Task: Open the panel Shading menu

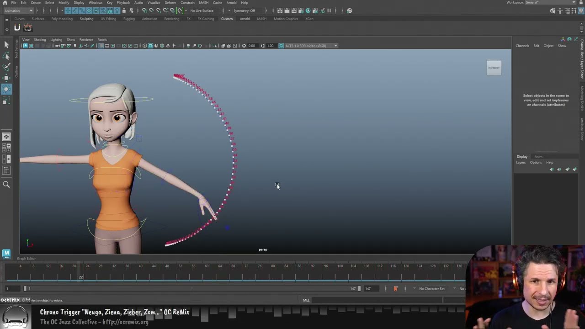Action: (40, 40)
